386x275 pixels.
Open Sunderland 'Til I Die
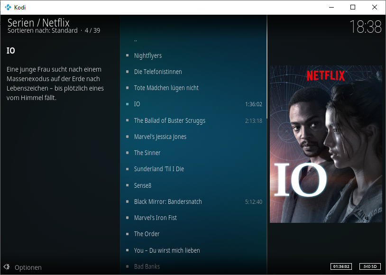pos(193,169)
